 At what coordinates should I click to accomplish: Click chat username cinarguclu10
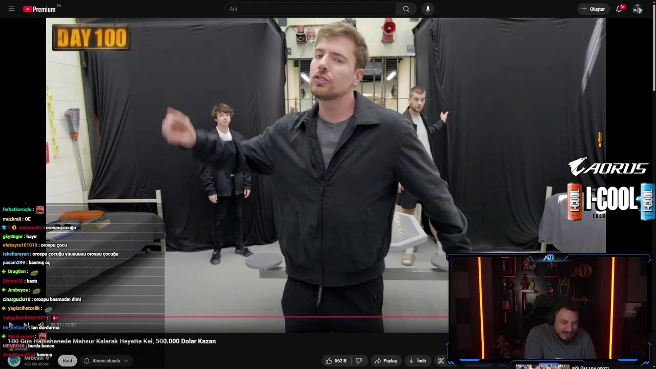[x=16, y=299]
